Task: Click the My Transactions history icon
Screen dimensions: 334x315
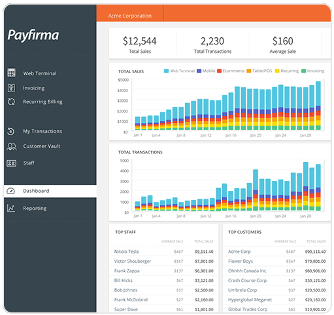Action: click(11, 131)
